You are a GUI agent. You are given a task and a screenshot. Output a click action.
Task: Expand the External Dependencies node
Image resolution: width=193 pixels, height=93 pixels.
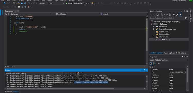[x=154, y=29]
